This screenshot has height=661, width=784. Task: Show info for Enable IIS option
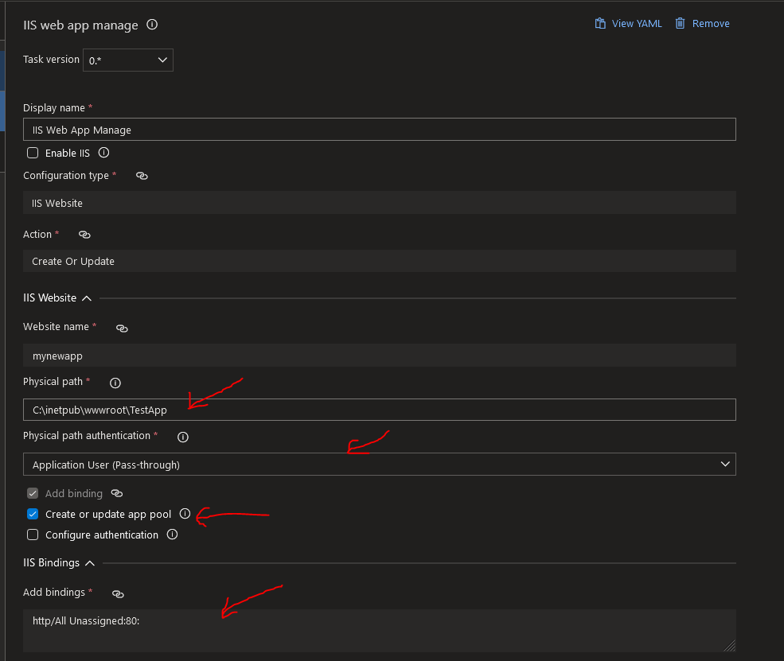pos(103,153)
